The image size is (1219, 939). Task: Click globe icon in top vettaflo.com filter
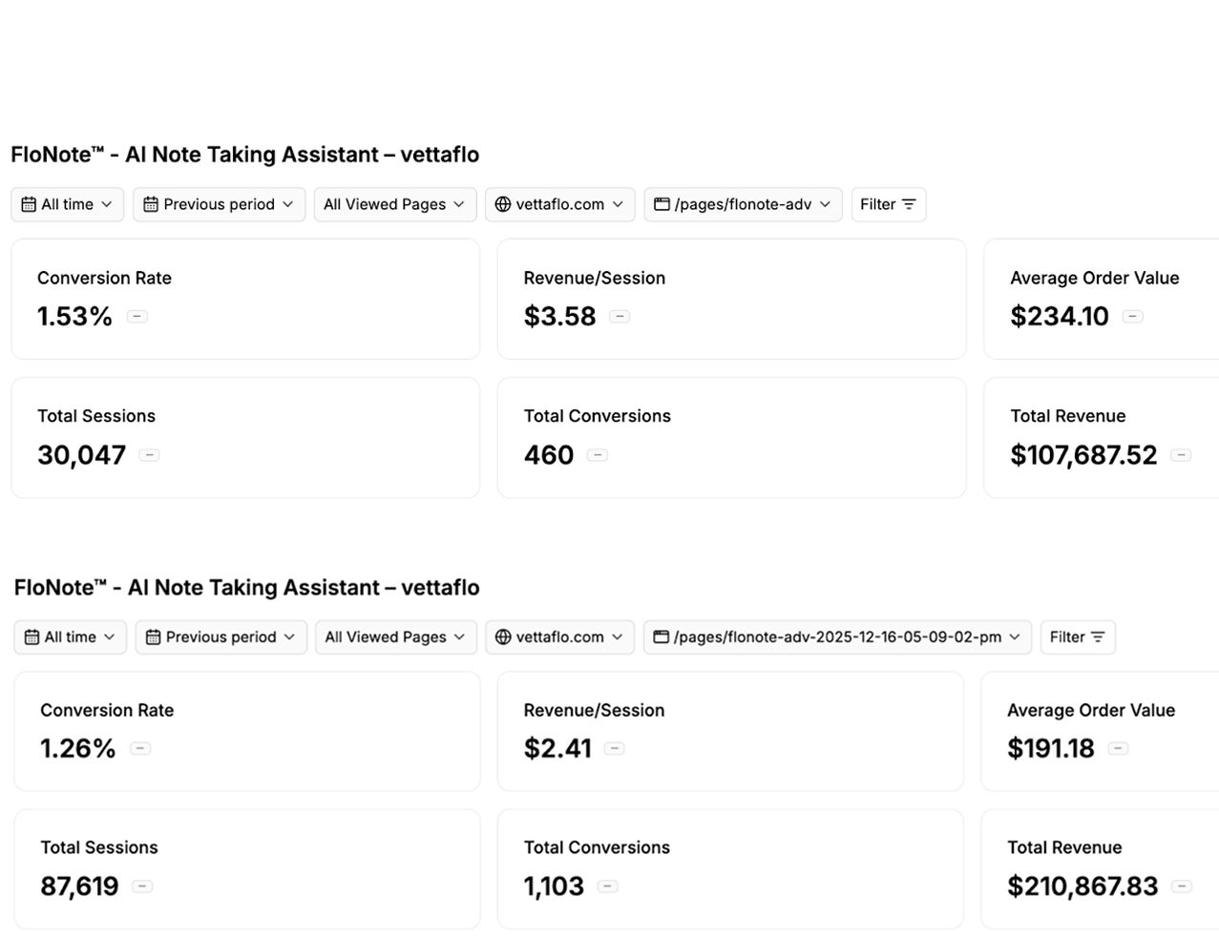click(x=503, y=204)
